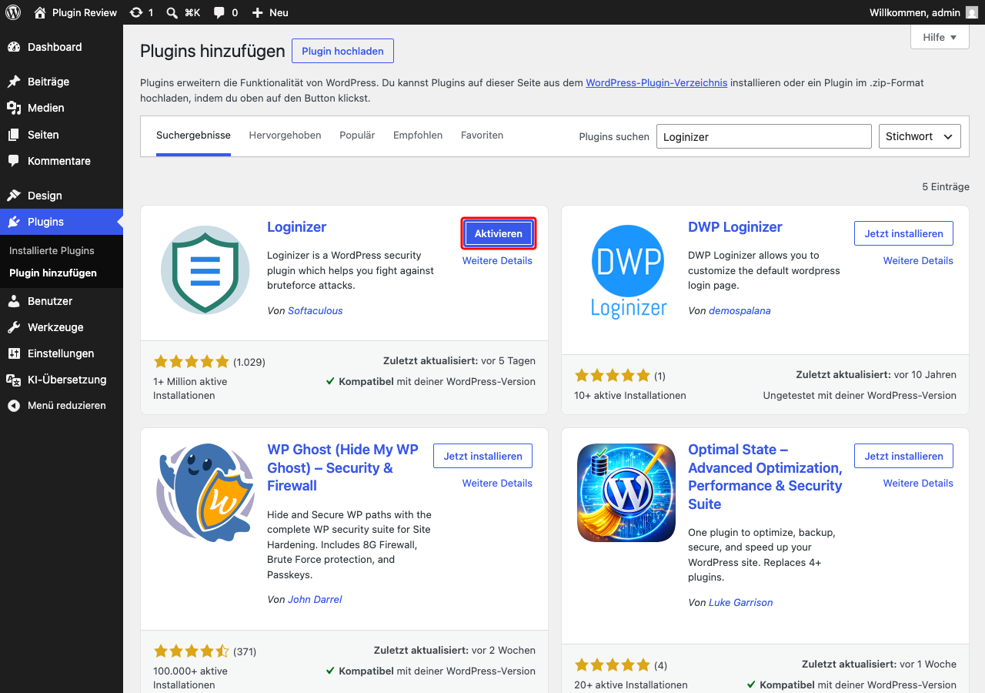
Task: Open WordPress-Plugin-Verzeichnis link
Action: click(656, 82)
